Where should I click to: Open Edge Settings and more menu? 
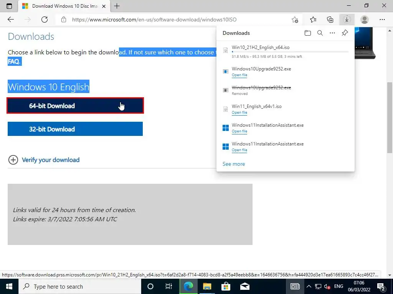pyautogui.click(x=382, y=20)
